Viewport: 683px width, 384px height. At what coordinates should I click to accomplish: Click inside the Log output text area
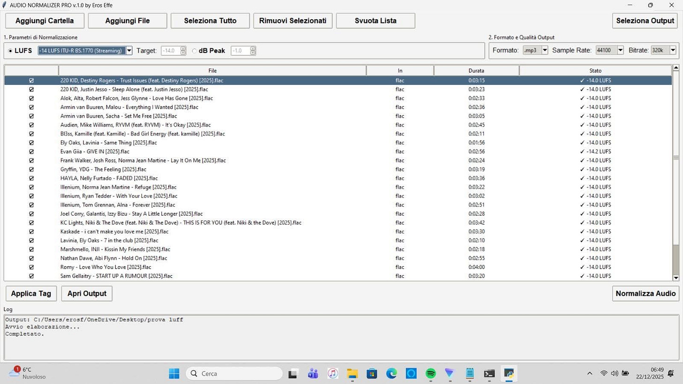tap(341, 338)
